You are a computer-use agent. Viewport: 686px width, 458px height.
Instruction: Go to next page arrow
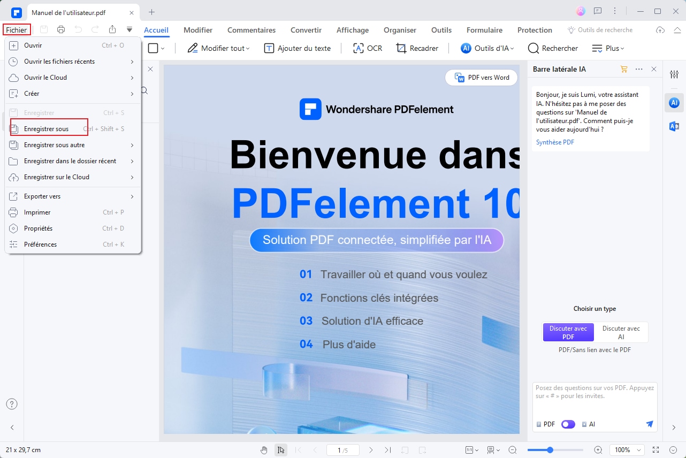(x=371, y=450)
